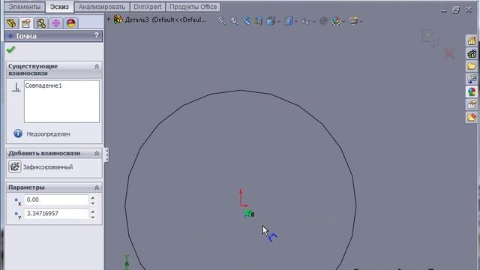480x270 pixels.
Task: Open Appearances and Scenes task pane icon
Action: (472, 91)
